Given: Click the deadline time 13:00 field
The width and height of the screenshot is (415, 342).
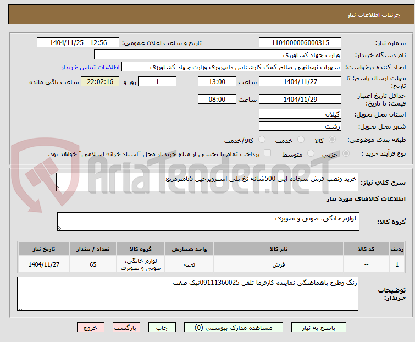Looking at the screenshot, I should (x=217, y=81).
